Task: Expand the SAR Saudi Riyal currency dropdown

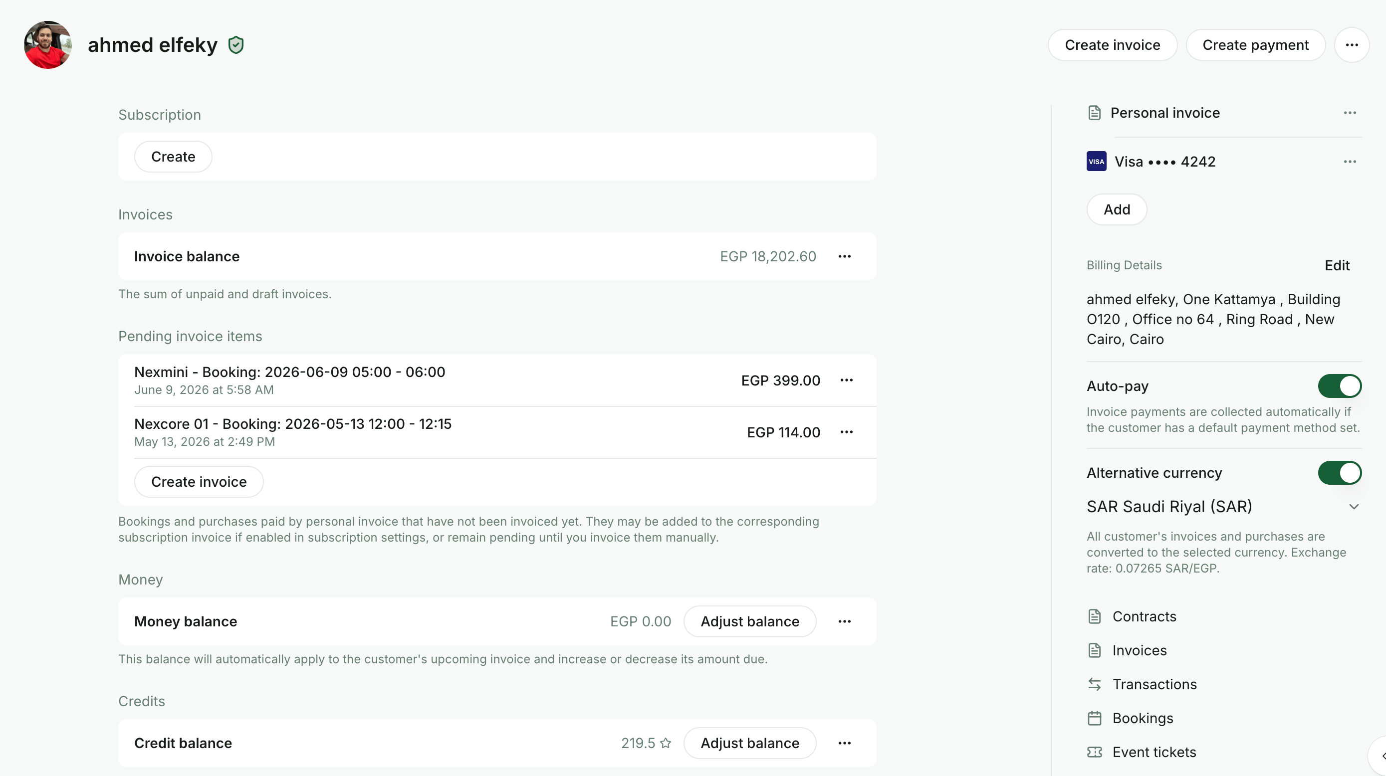Action: coord(1223,507)
